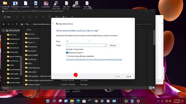Open the Sort dropdown in File Explorer toolbar
The width and height of the screenshot is (186, 104).
(x=58, y=17)
